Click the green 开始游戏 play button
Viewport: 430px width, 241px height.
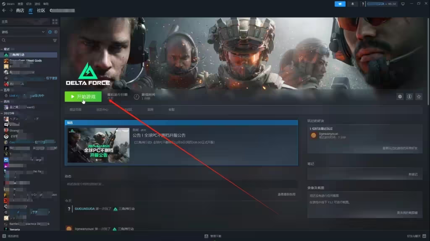[x=83, y=97]
